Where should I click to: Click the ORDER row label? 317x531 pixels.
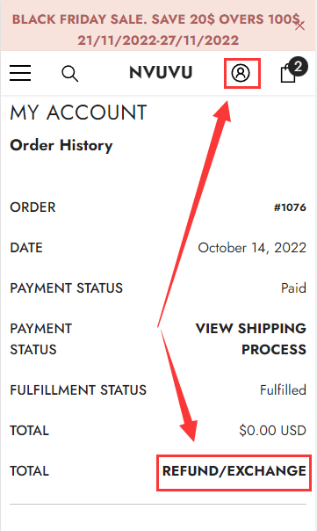(32, 207)
